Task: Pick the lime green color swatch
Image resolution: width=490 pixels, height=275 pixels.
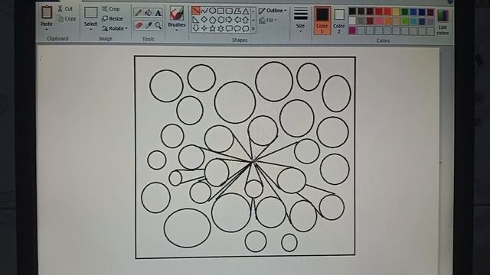Action: (x=405, y=21)
